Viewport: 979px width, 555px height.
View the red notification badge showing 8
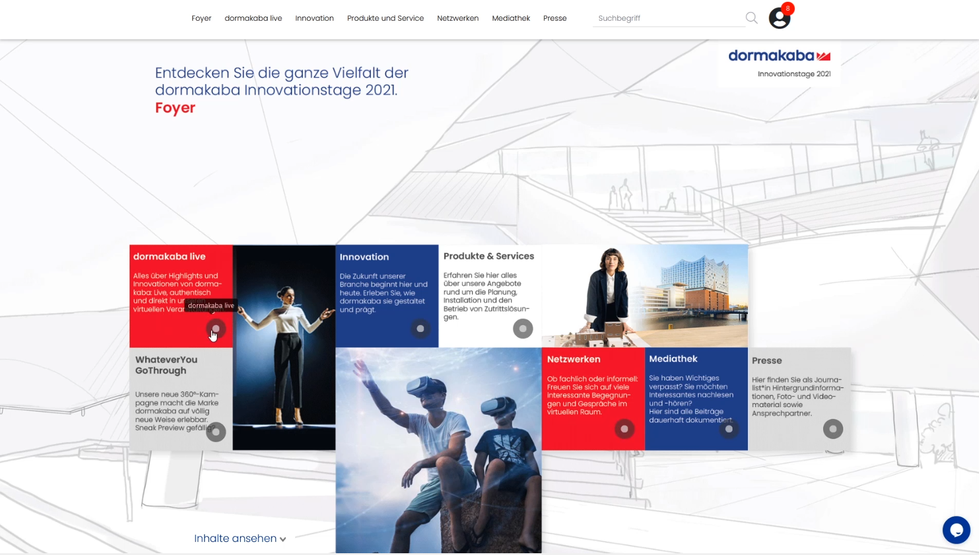[788, 8]
